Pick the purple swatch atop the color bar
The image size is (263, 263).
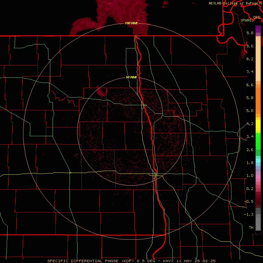click(258, 29)
